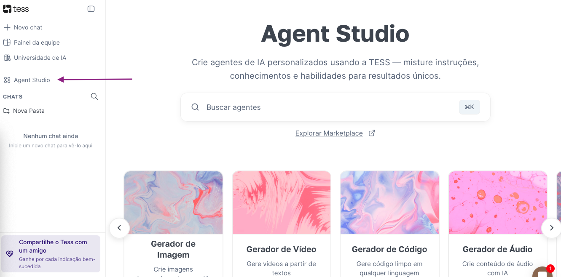Open the Gerador de Vídeo card
The width and height of the screenshot is (561, 277).
282,224
